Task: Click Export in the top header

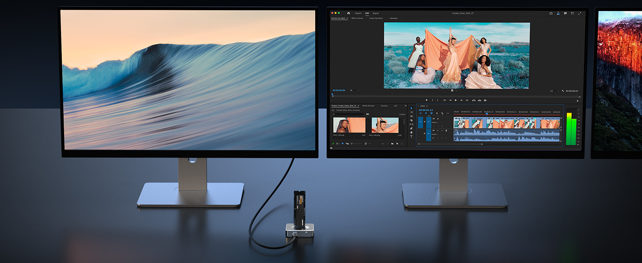Action: click(376, 13)
